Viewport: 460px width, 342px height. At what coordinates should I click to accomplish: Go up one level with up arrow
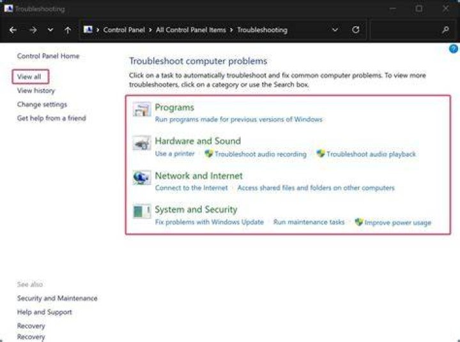tap(68, 30)
